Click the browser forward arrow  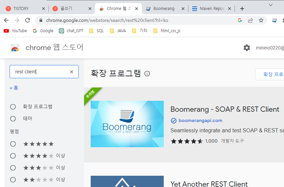[17, 20]
